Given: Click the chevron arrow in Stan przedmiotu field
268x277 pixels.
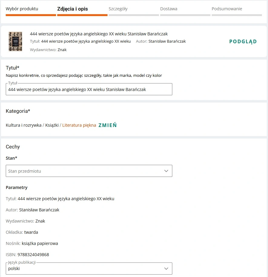Looking at the screenshot, I should click(166, 171).
